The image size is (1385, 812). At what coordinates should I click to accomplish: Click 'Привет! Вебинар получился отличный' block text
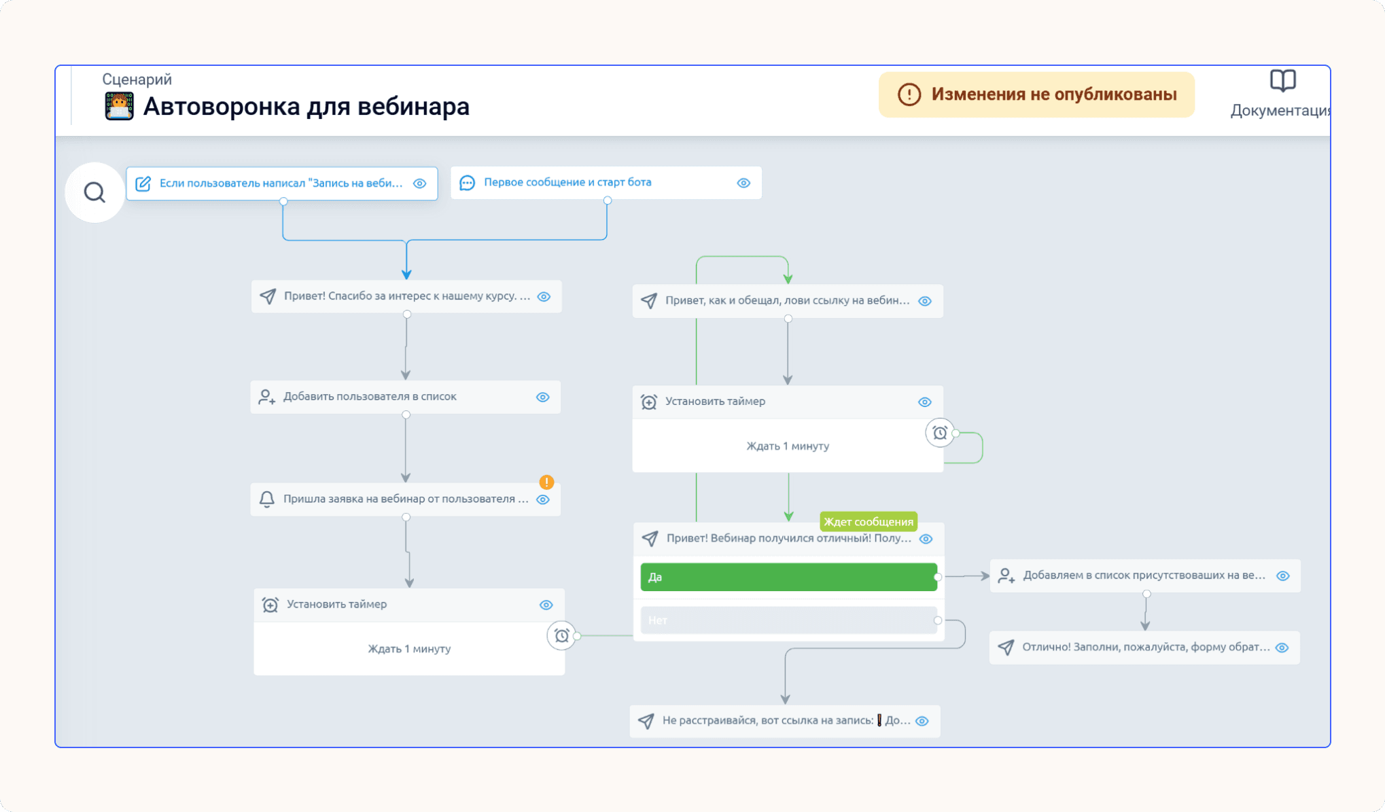(788, 538)
